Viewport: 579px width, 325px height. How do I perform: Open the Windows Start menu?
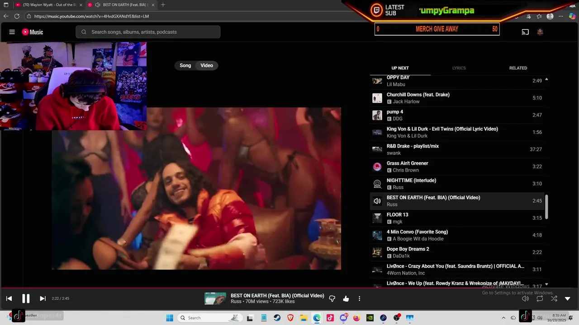(170, 318)
